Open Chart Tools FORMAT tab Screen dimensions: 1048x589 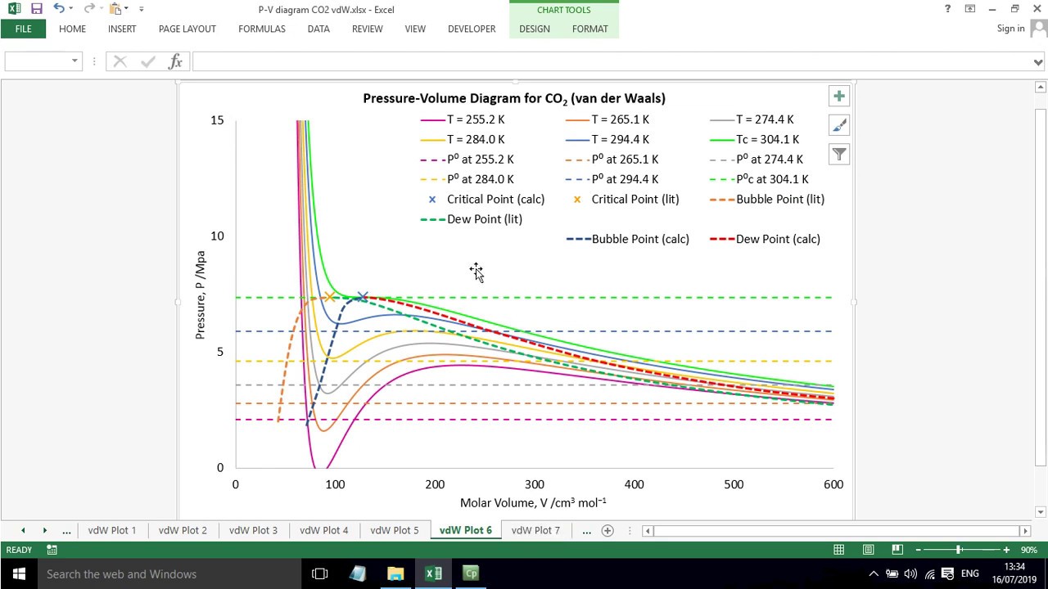click(x=590, y=29)
